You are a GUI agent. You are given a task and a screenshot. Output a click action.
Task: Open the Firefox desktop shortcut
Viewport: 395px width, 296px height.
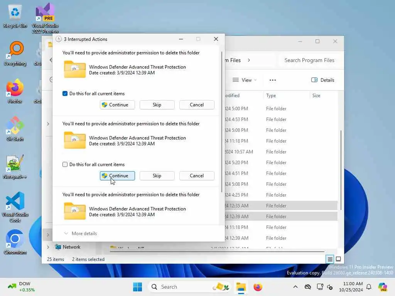pyautogui.click(x=15, y=91)
